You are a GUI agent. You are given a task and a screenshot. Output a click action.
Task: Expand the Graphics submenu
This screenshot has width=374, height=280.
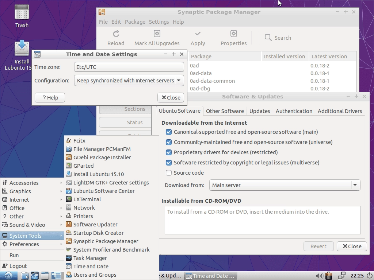pos(32,191)
